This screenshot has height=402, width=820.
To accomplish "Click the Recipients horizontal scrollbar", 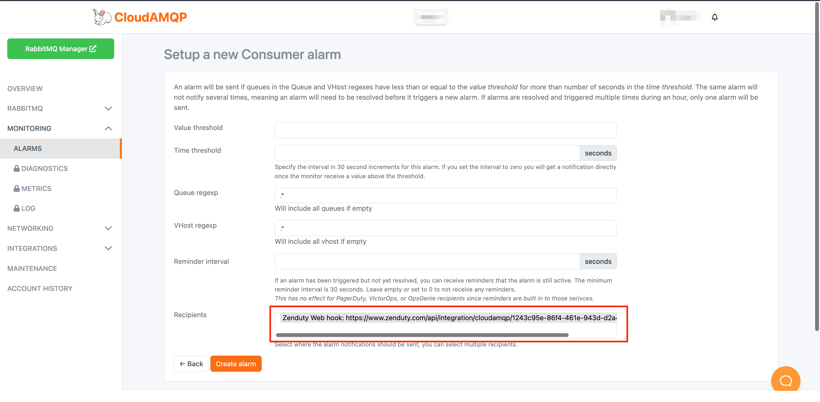I will coord(422,335).
